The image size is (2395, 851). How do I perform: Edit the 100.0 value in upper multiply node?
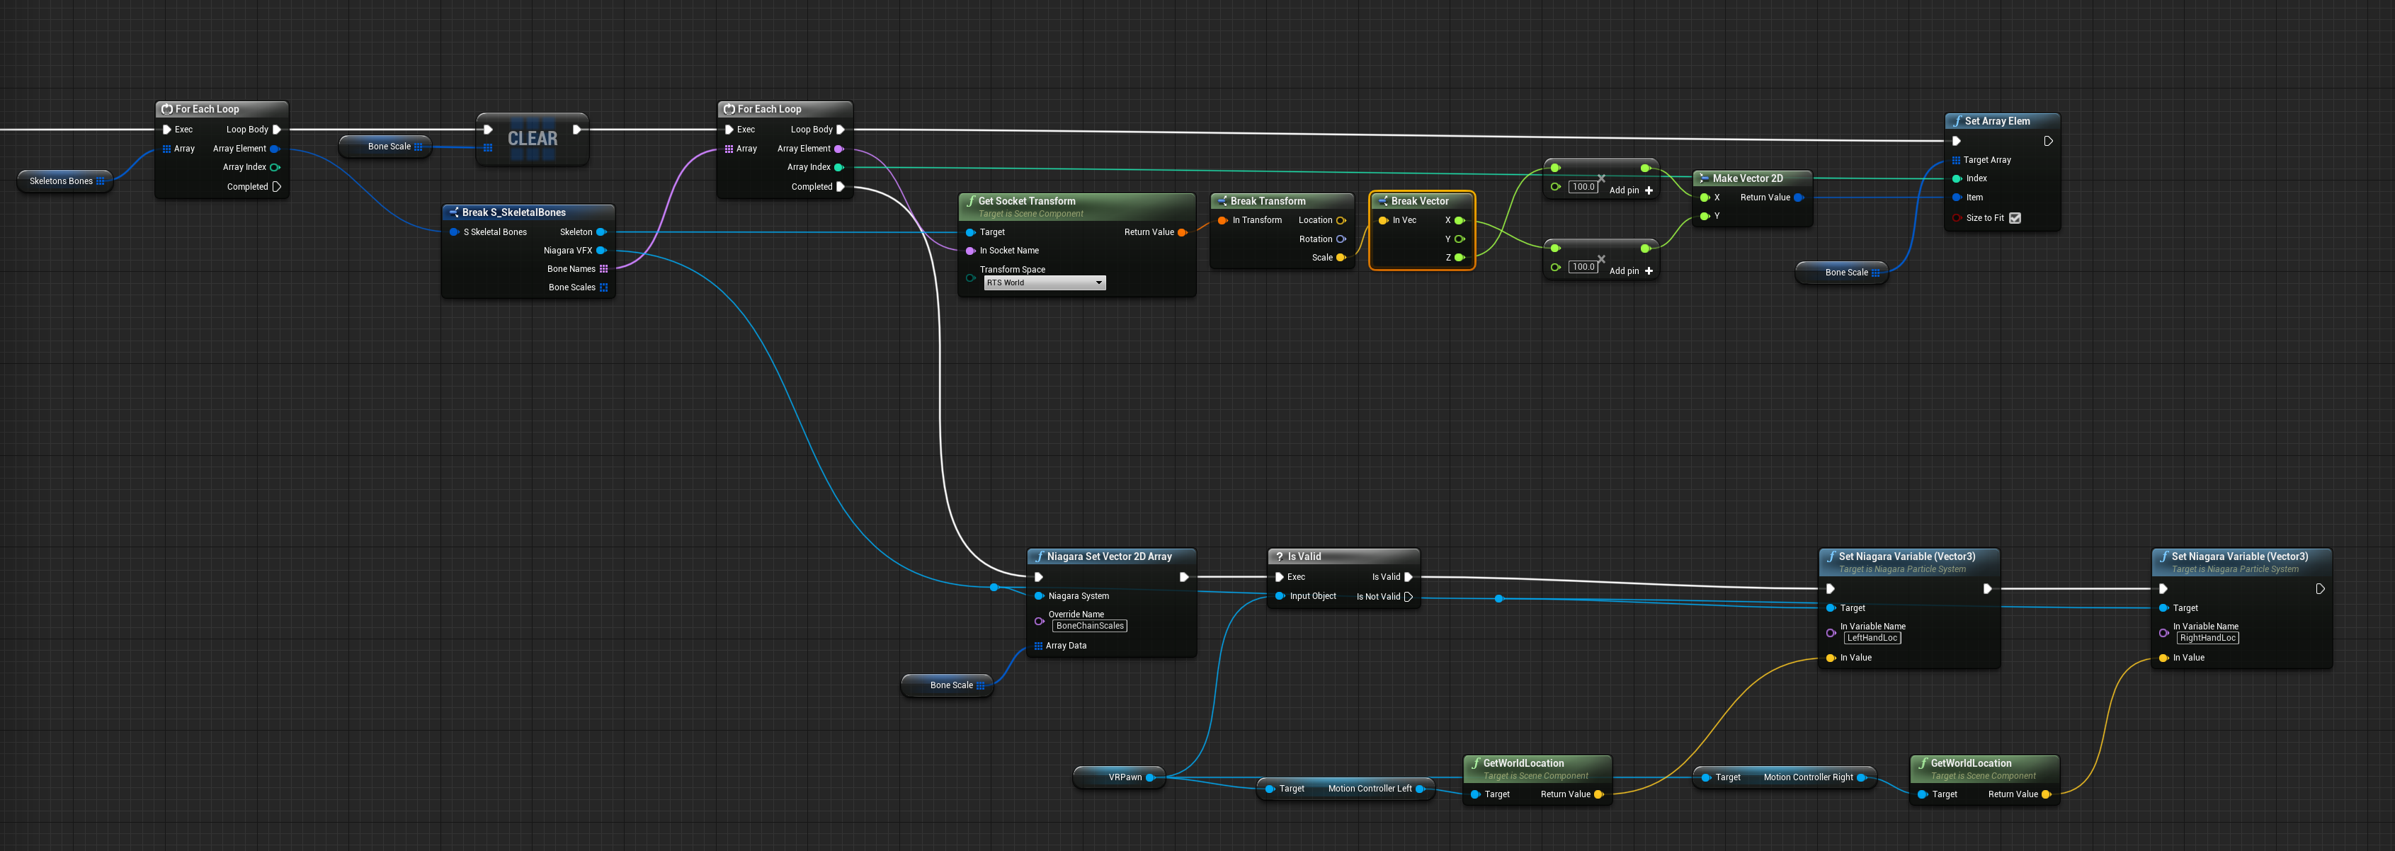[x=1583, y=187]
